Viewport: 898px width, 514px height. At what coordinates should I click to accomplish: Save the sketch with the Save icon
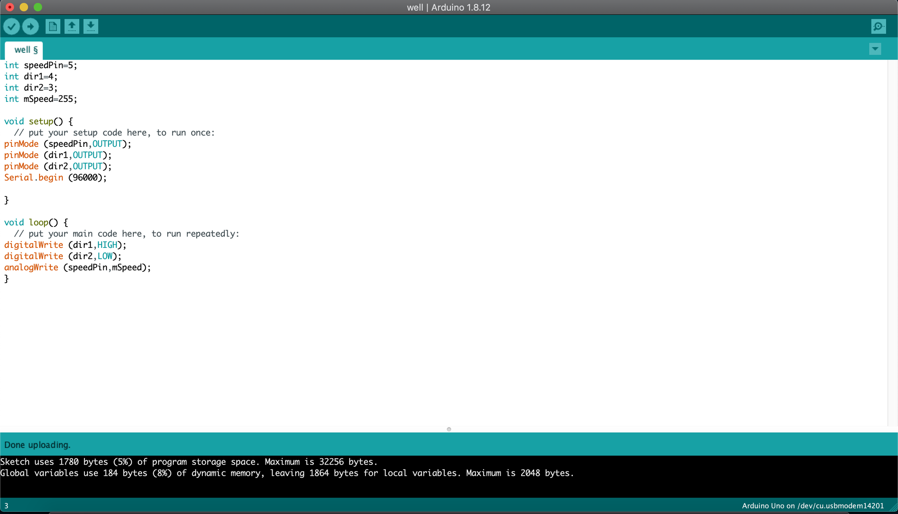(x=91, y=27)
